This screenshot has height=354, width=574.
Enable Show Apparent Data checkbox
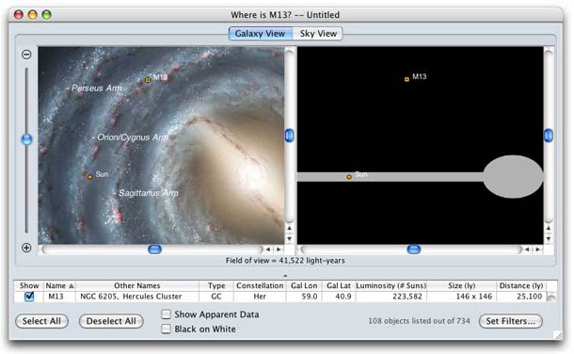coord(167,314)
